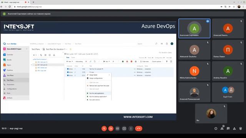This screenshot has height=138, width=246.
Task: Open host controls shield icon
Action: click(241, 128)
